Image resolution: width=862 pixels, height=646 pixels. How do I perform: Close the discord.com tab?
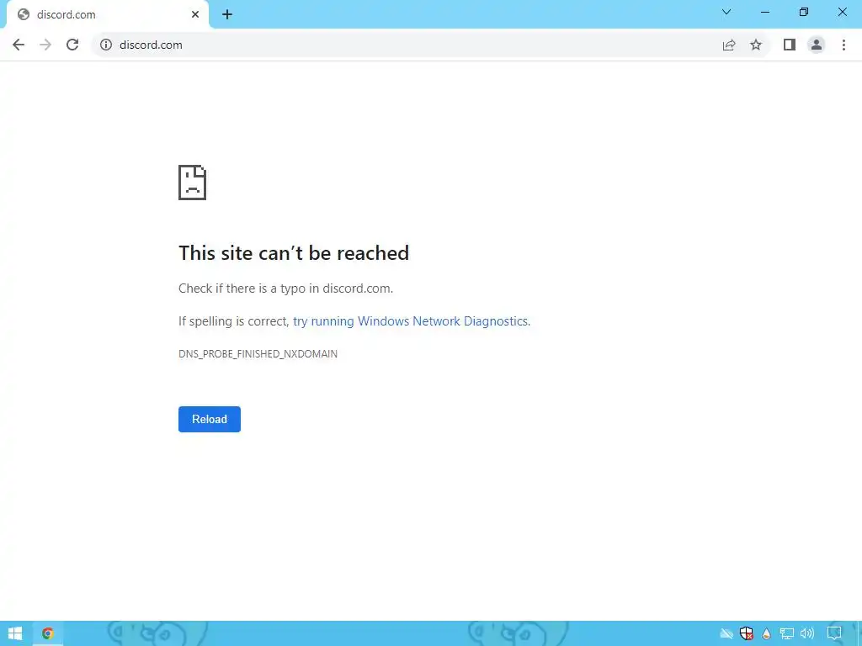(195, 15)
